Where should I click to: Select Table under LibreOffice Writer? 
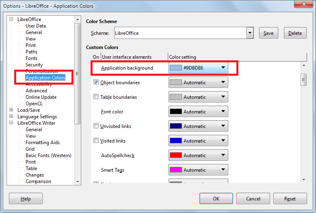coord(31,168)
